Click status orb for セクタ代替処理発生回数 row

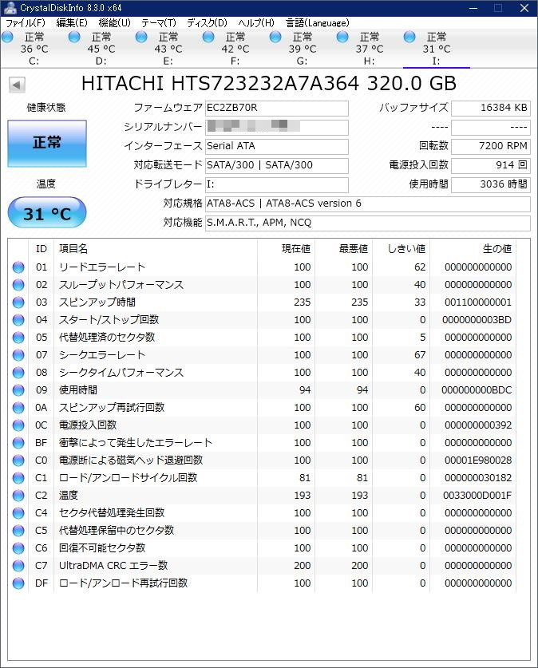[x=18, y=513]
